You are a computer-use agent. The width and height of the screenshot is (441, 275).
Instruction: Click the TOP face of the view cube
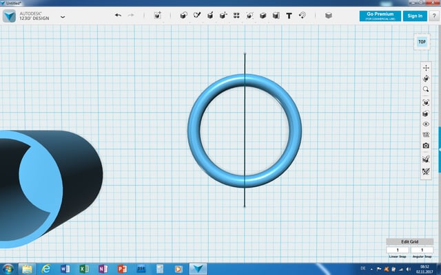(x=422, y=42)
